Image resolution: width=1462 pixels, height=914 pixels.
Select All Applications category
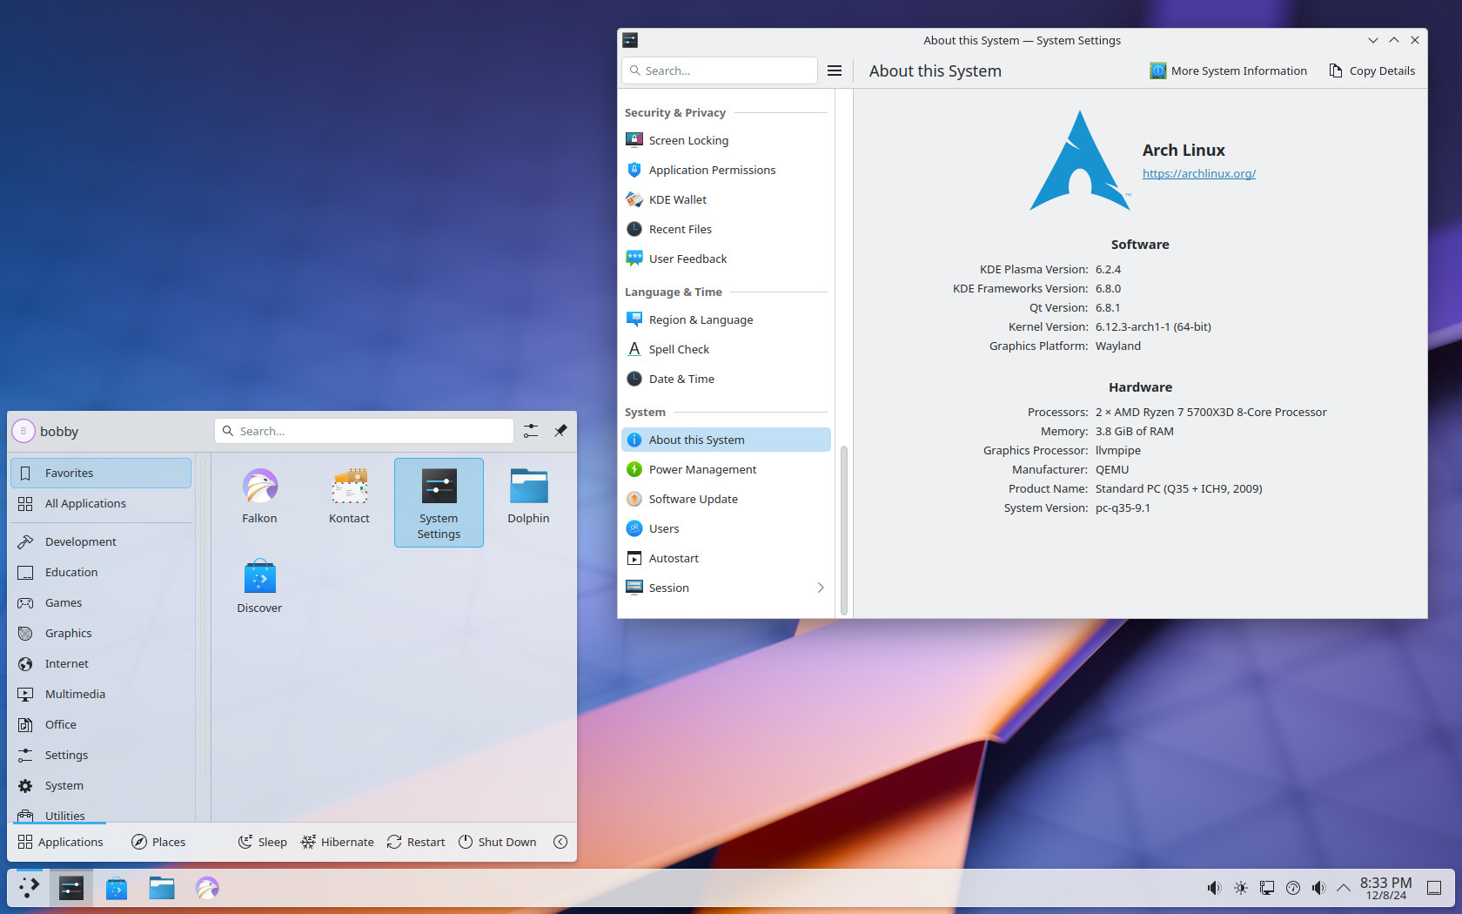(101, 503)
